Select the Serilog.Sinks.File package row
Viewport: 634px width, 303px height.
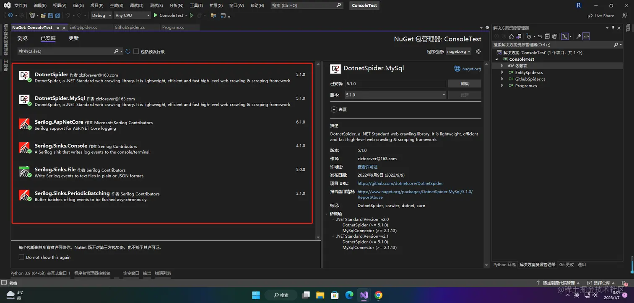(x=162, y=172)
